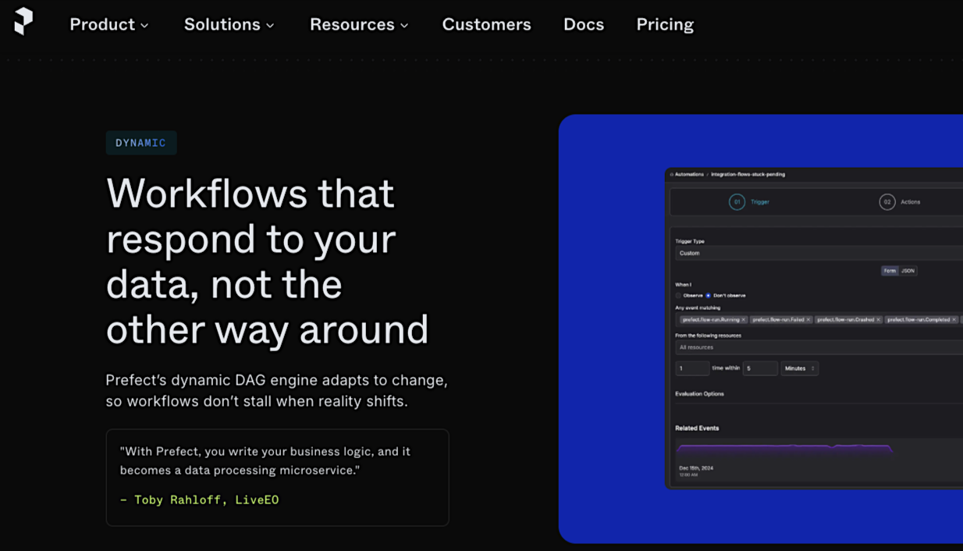Screen dimensions: 963x551
Task: Go to the Customers page
Action: (486, 24)
